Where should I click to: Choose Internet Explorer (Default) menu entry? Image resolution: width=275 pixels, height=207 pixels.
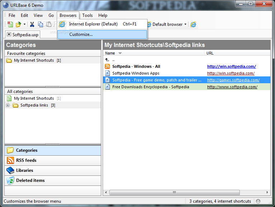tap(102, 24)
